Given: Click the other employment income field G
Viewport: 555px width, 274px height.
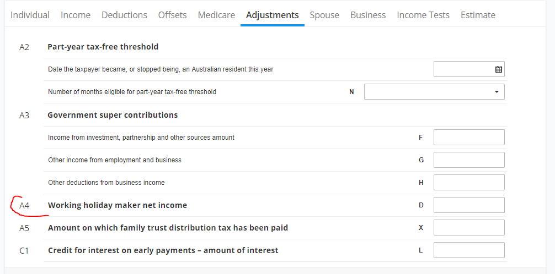Looking at the screenshot, I should tap(469, 160).
